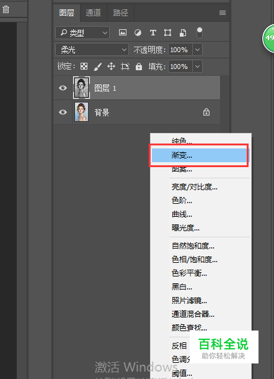Switch to the 图层 tab

tap(67, 12)
